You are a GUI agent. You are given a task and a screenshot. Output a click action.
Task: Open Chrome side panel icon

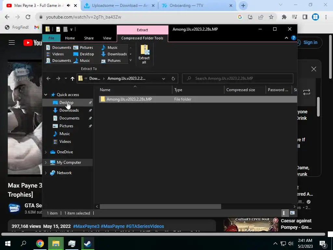[x=305, y=17]
